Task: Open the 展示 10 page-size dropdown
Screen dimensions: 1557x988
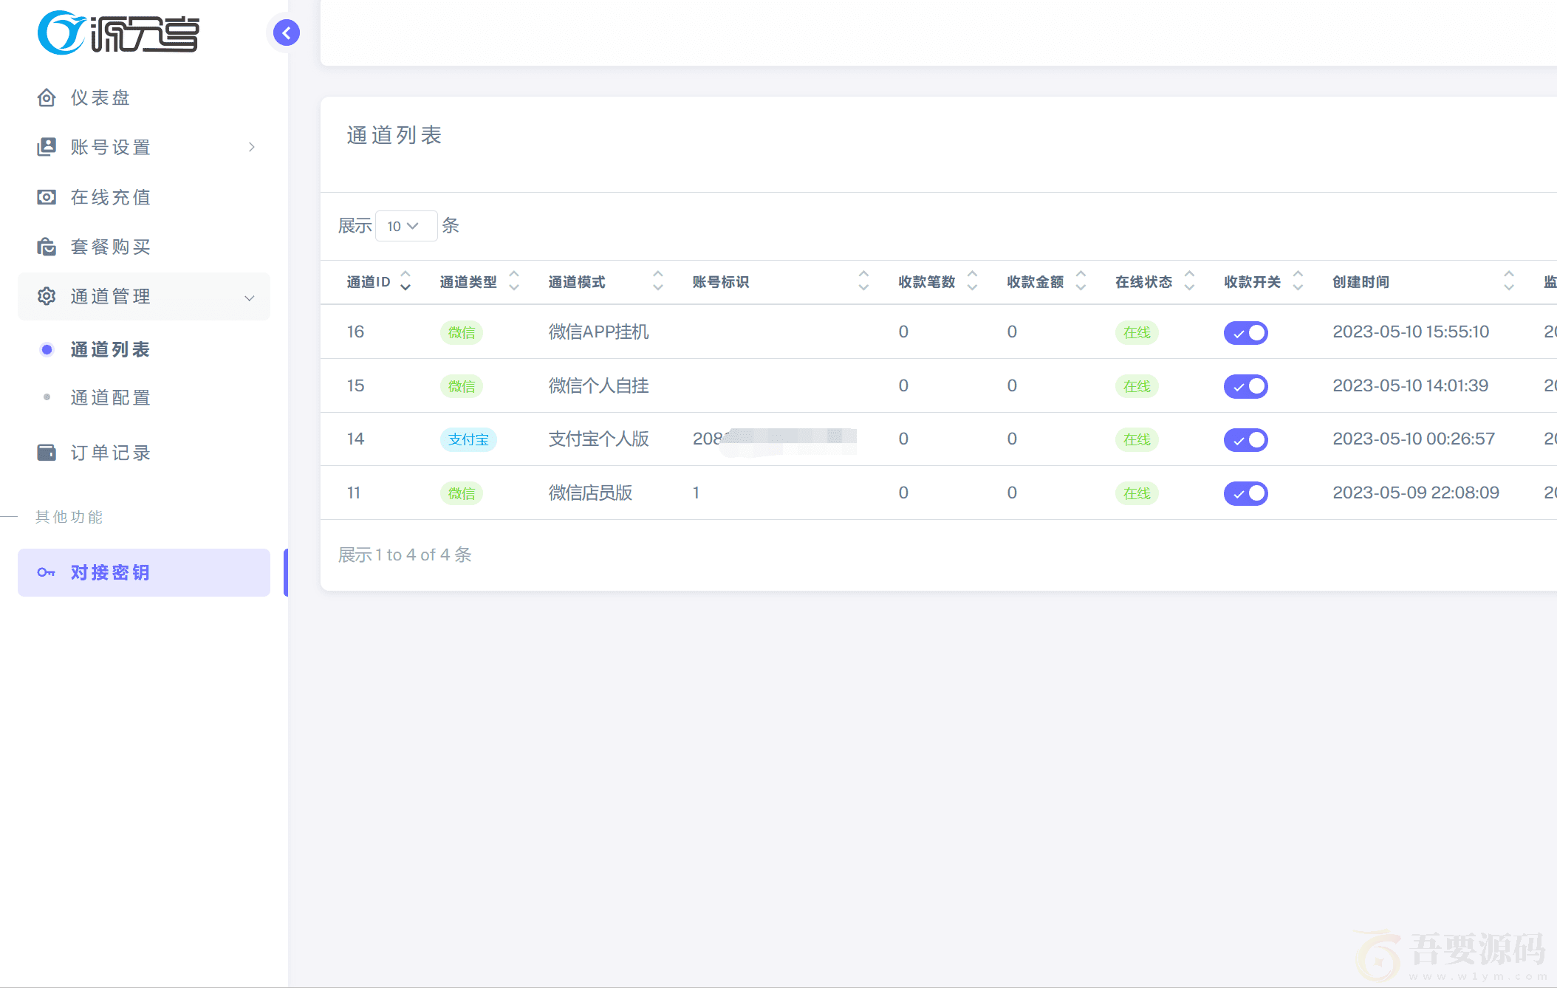Action: 406,226
